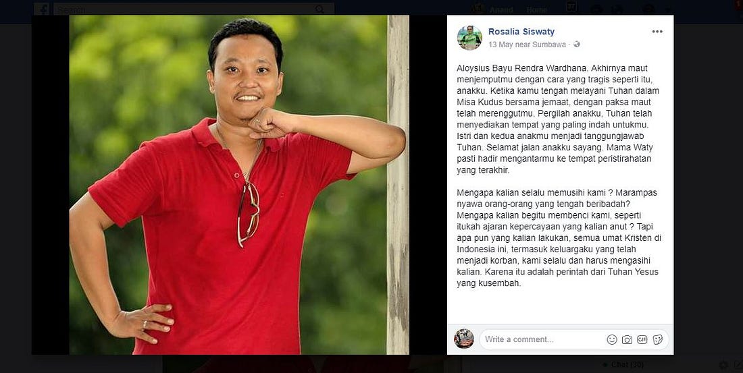Attach a photo using the camera icon
Viewport: 743px width, 373px height.
(x=627, y=339)
